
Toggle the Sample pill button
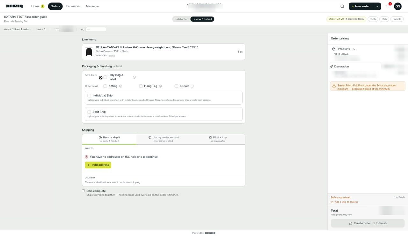pyautogui.click(x=397, y=19)
